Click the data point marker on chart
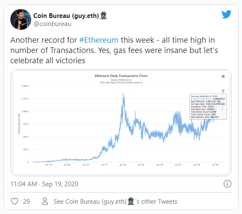The height and width of the screenshot is (214, 242). pos(223,91)
